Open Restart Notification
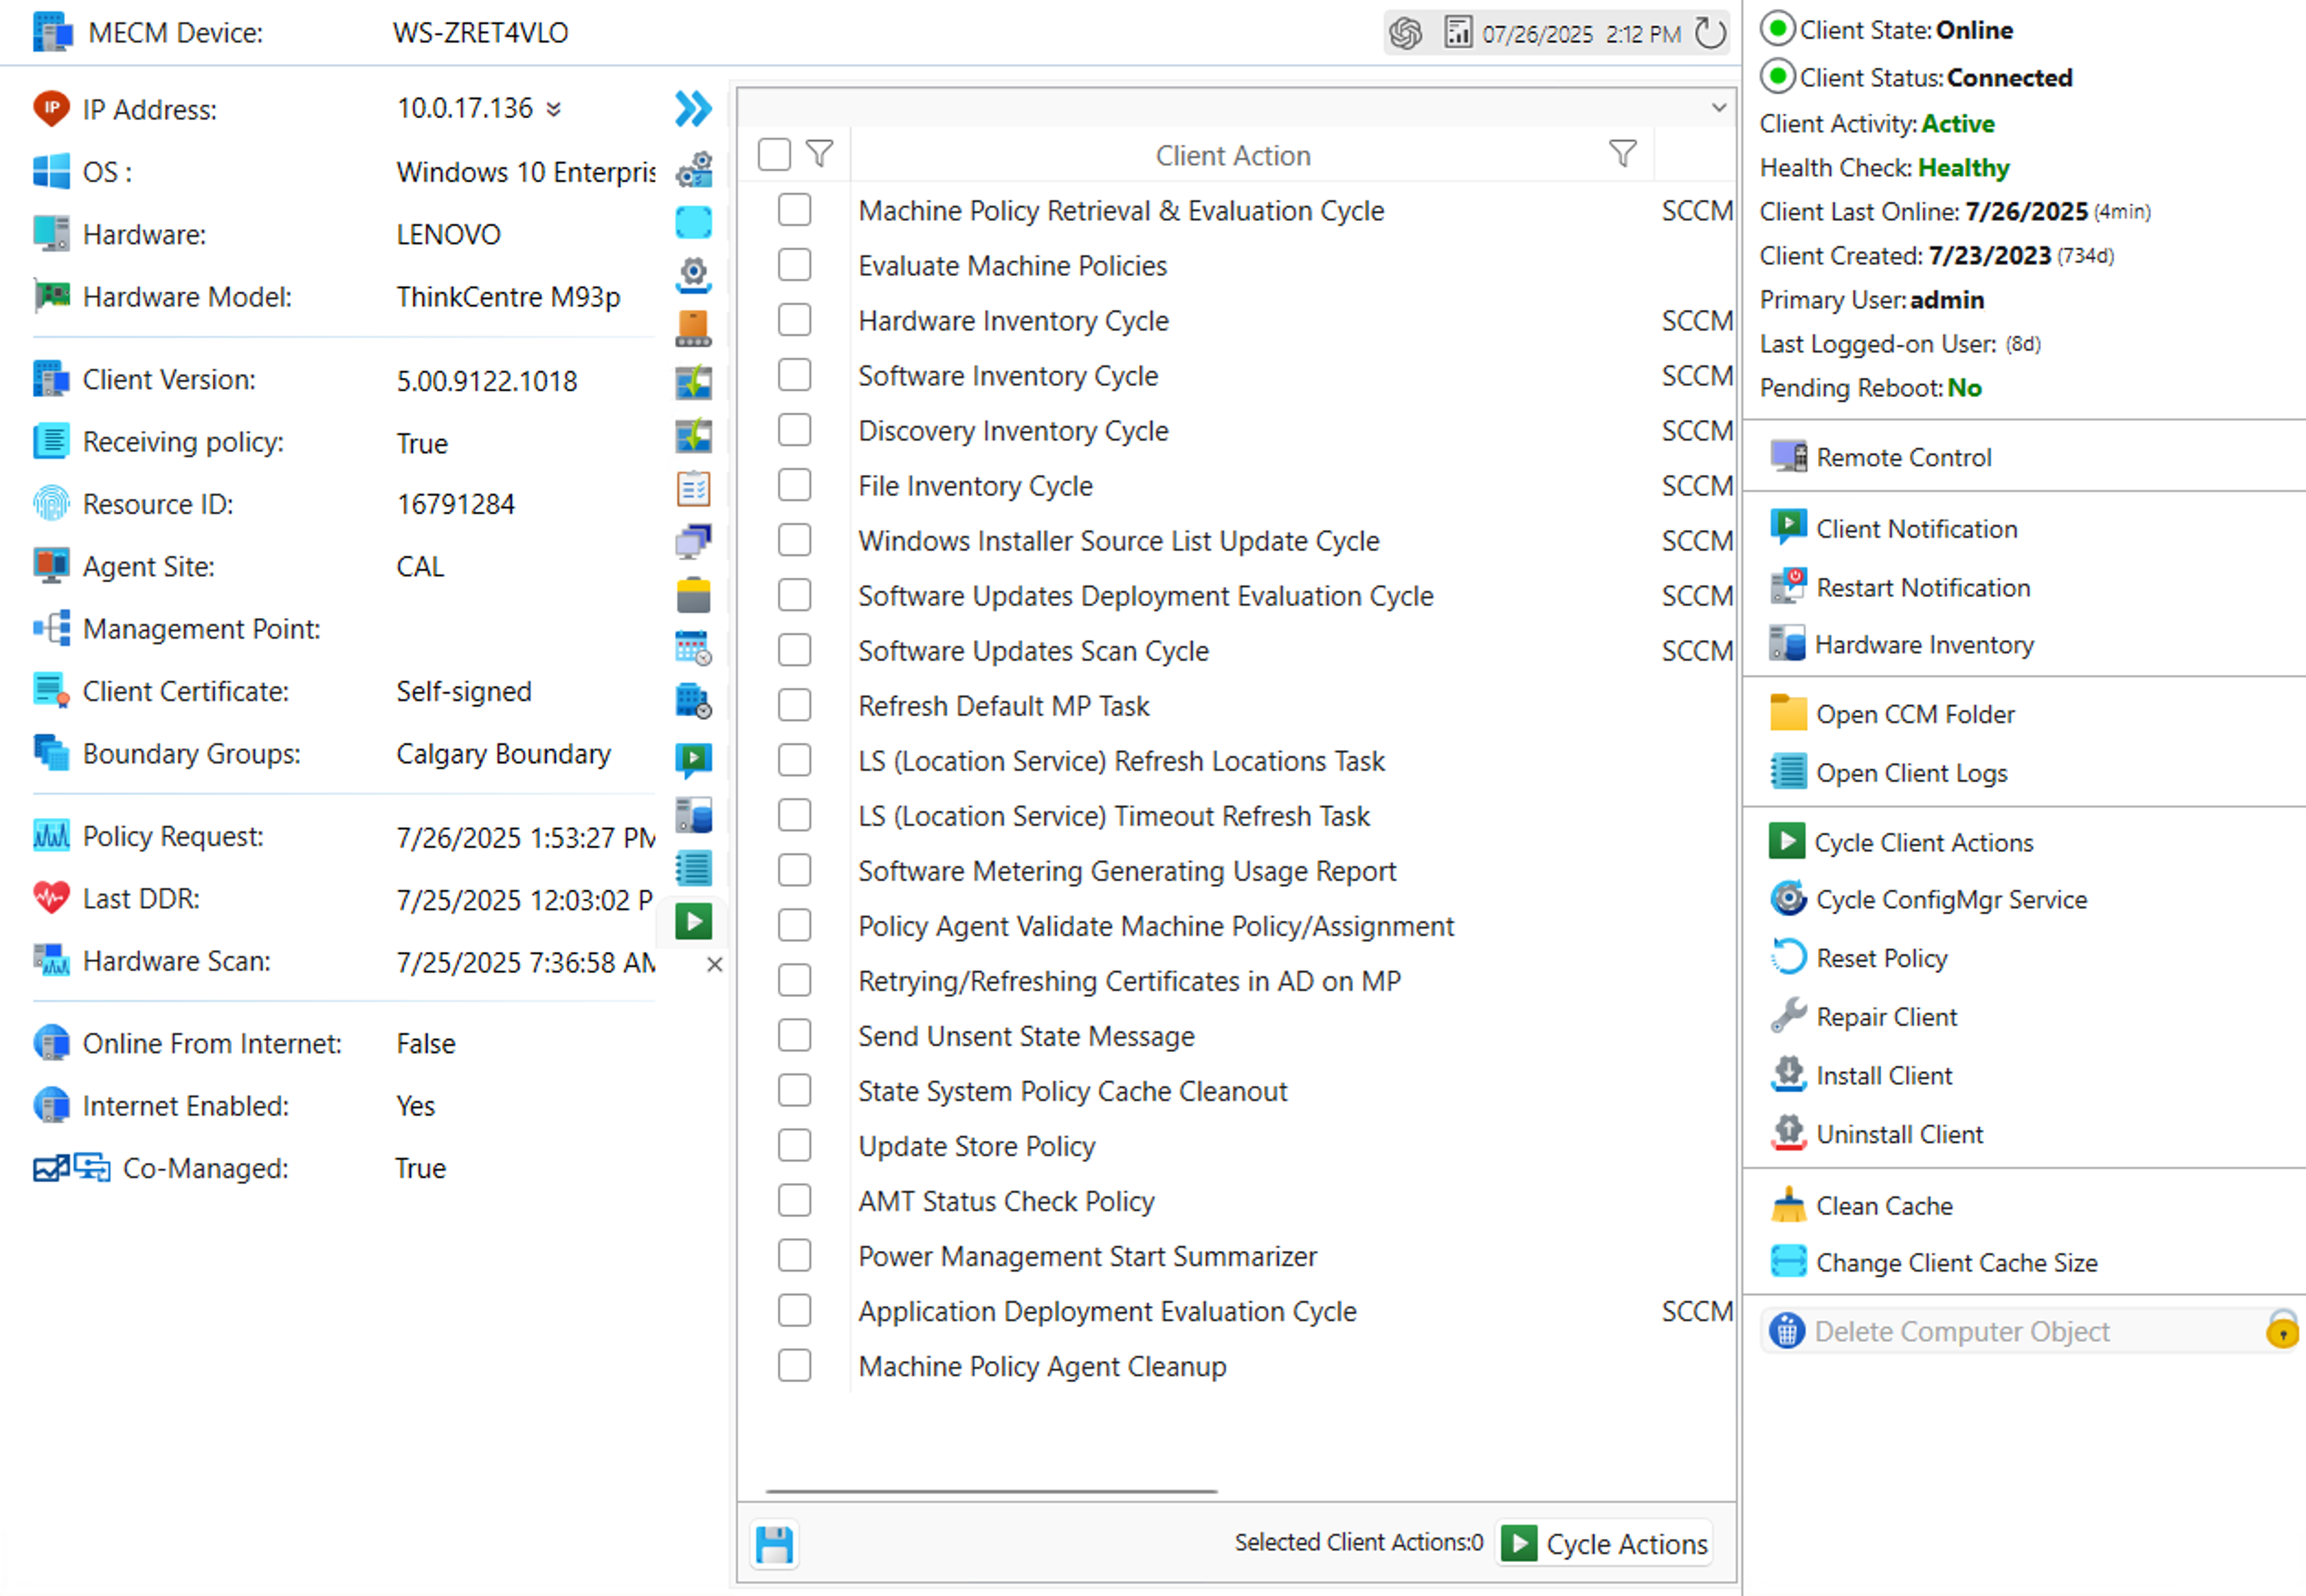The image size is (2306, 1596). [1900, 587]
